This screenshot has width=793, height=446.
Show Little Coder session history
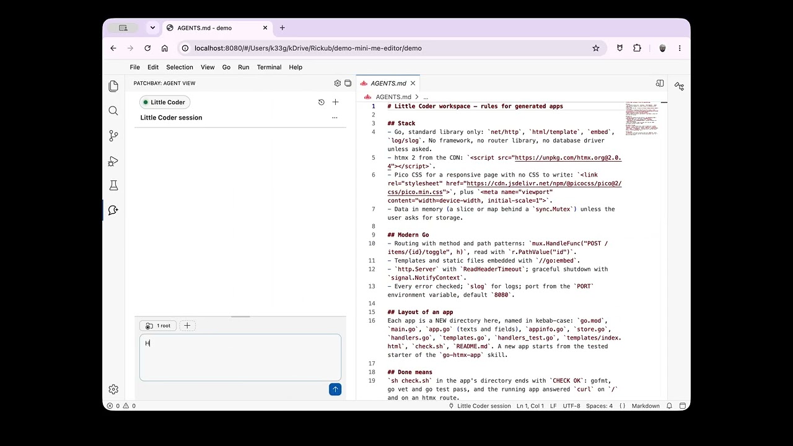click(321, 102)
